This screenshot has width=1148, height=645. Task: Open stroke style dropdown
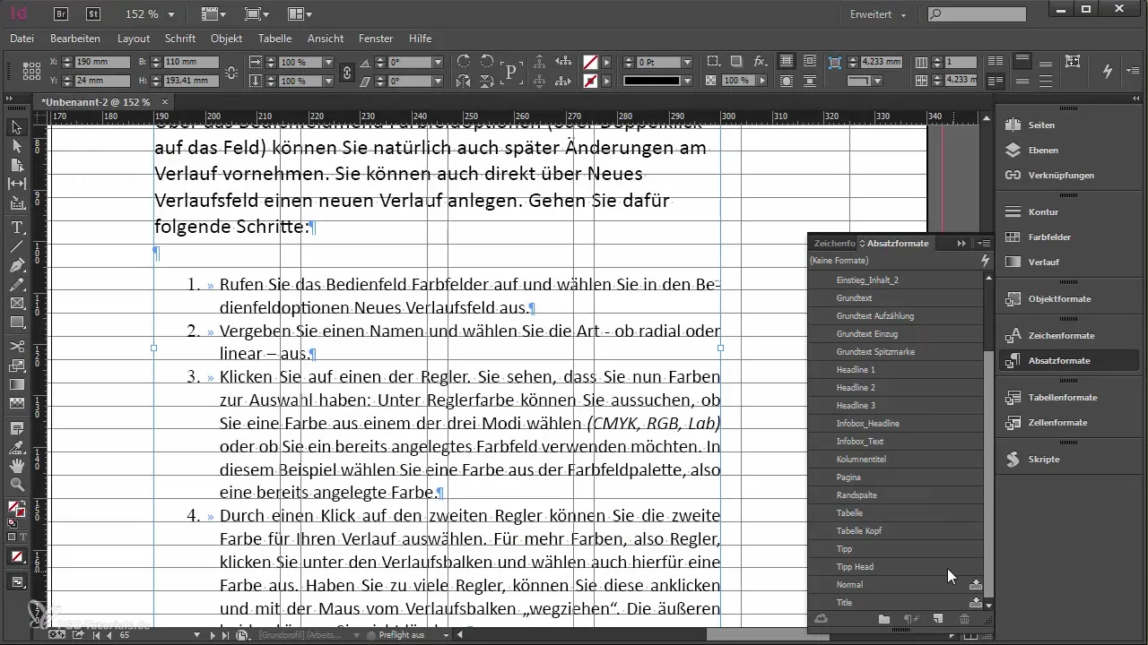(x=687, y=81)
